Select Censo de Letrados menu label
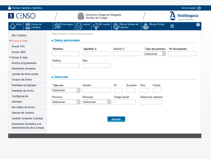211x166 pixels. (36, 26)
